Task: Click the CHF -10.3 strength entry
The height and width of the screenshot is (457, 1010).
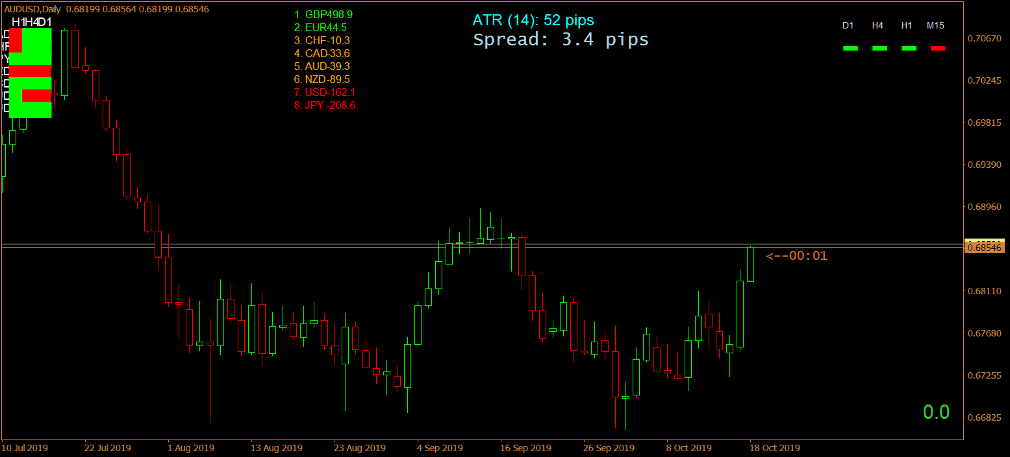Action: point(322,40)
